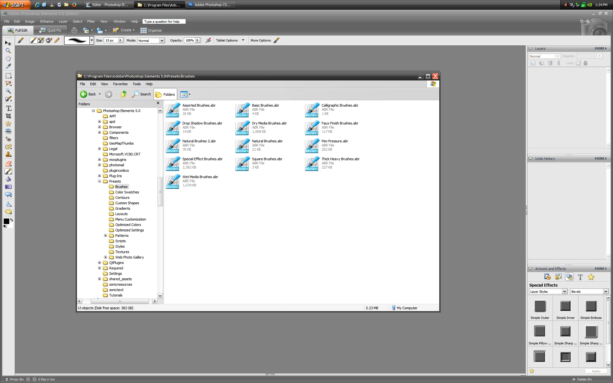Click the Organize button
The width and height of the screenshot is (613, 383).
coord(151,30)
